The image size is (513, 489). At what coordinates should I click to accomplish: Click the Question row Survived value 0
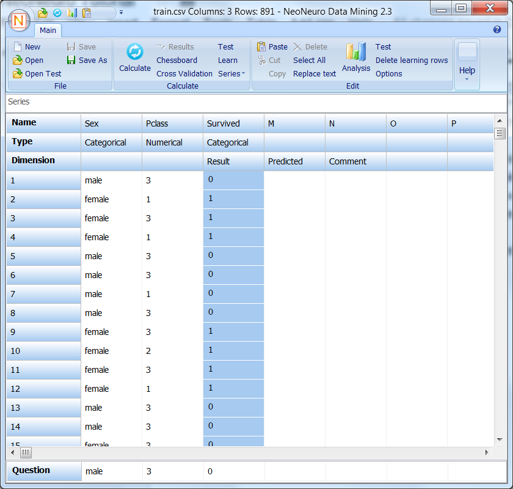(x=234, y=471)
